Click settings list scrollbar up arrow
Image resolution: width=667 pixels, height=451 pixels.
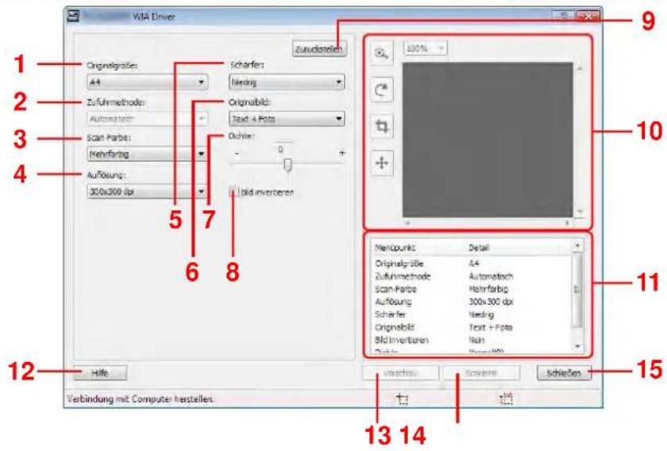tap(577, 245)
